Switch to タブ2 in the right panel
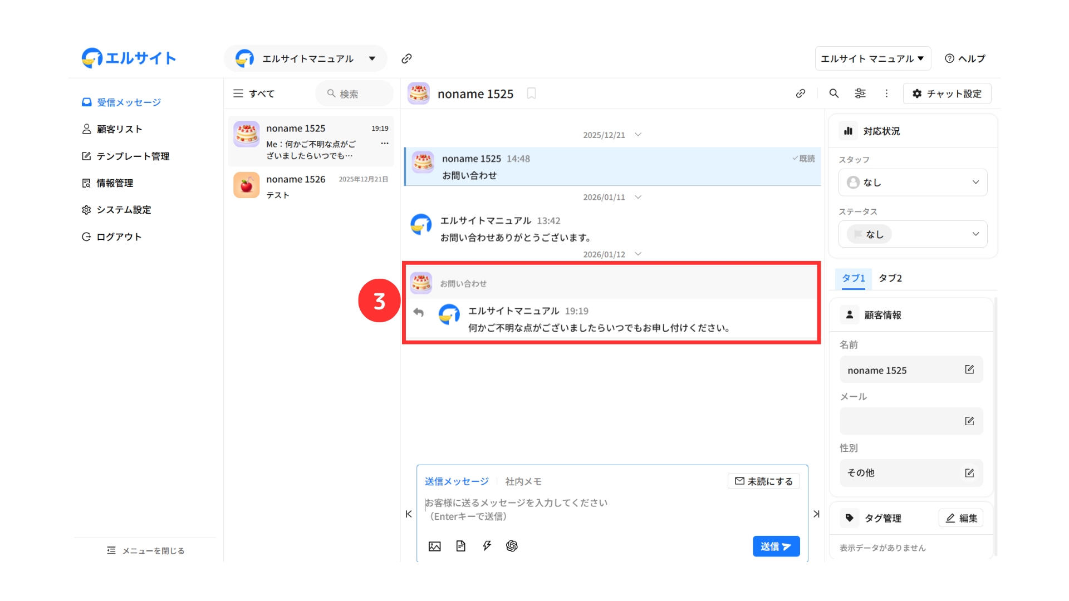The width and height of the screenshot is (1069, 601). pyautogui.click(x=890, y=278)
